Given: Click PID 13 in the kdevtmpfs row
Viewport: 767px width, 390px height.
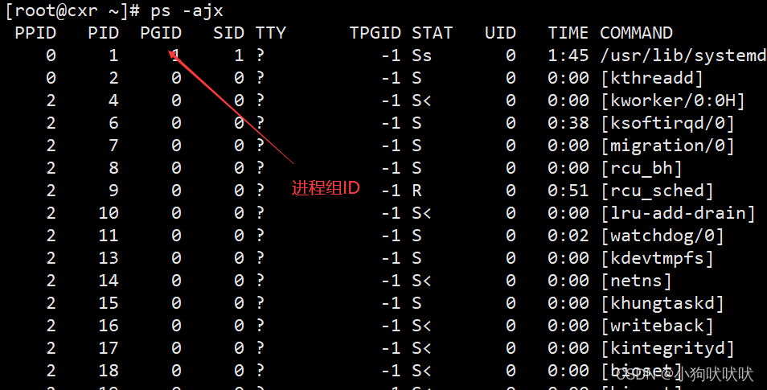Looking at the screenshot, I should [x=108, y=258].
